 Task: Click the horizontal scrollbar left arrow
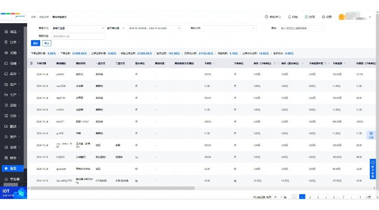(29, 188)
